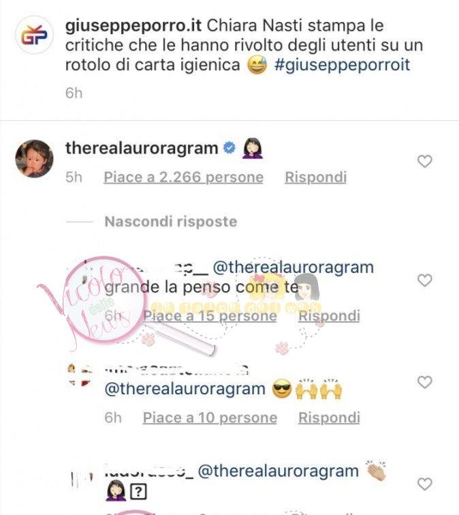Open the @therealauroragram mention before 'grande'

point(294,267)
